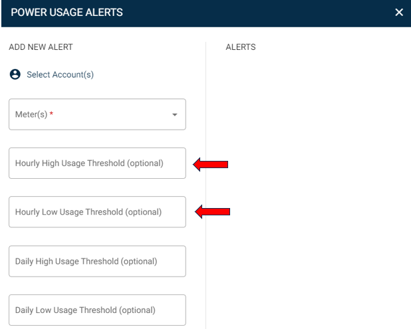Click the POWER USAGE ALERTS title text
The width and height of the screenshot is (411, 329).
(67, 13)
